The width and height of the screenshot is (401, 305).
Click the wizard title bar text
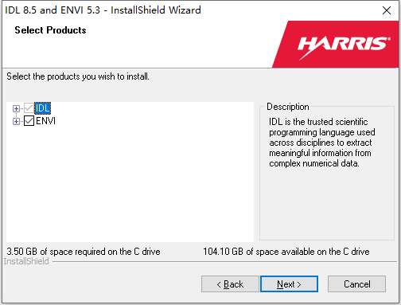103,10
